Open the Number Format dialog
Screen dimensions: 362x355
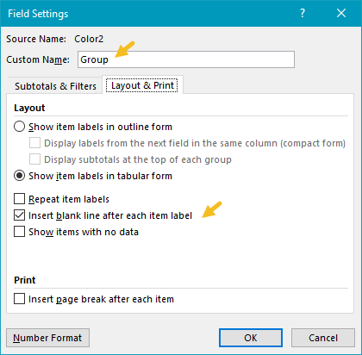tap(47, 338)
